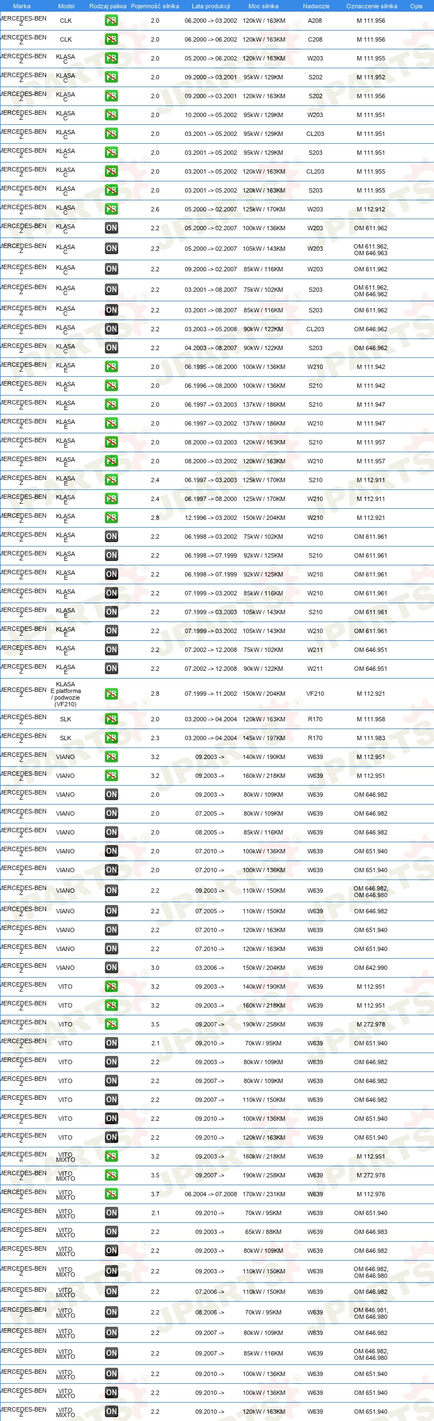This screenshot has width=434, height=1421.
Task: Select the C208 body cell
Action: [315, 39]
